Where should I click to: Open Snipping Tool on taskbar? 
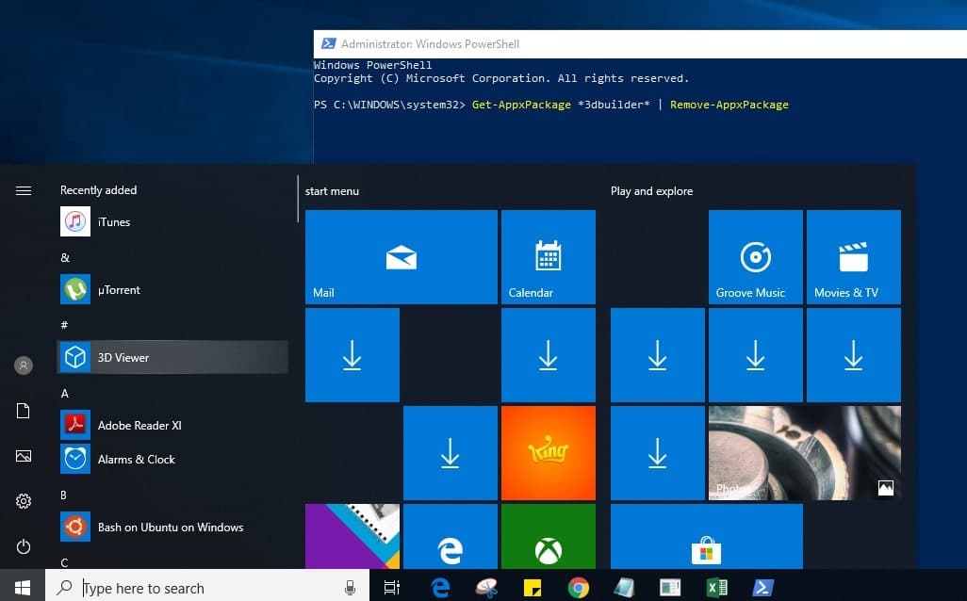point(486,588)
